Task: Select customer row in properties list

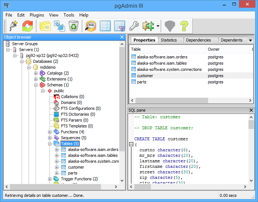Action: (191, 76)
